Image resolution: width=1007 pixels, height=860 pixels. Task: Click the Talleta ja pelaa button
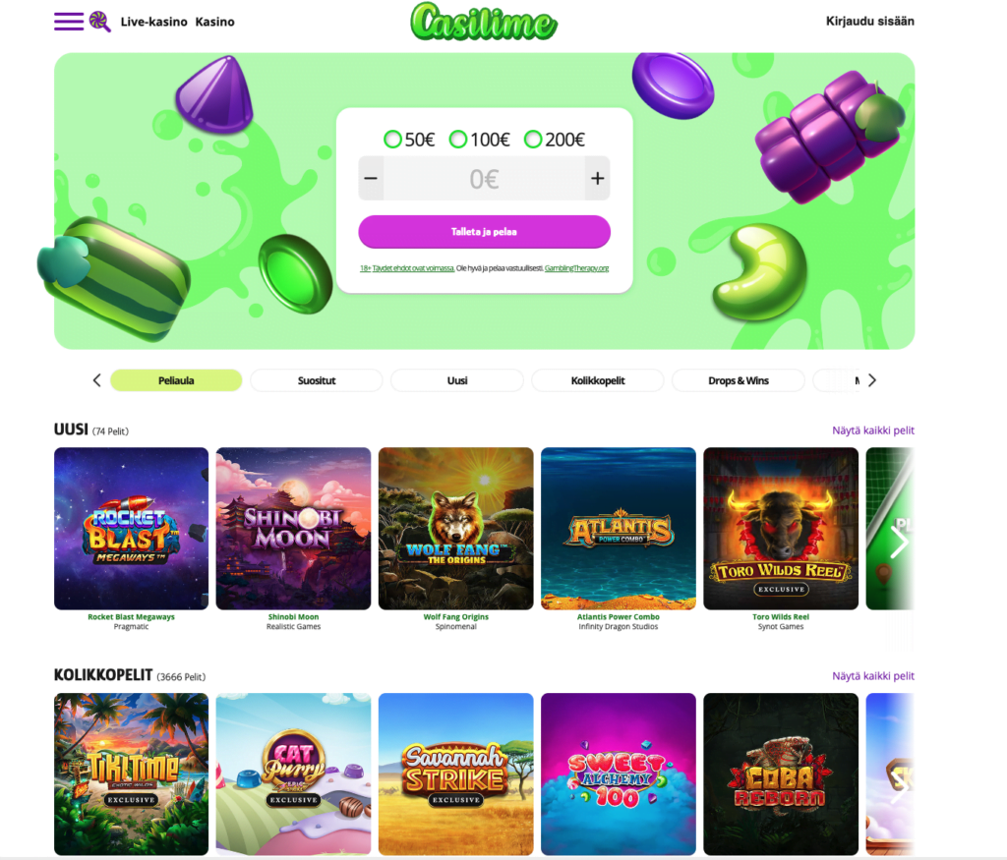pos(484,232)
